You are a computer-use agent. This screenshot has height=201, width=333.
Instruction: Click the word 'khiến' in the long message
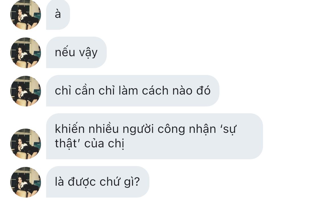(70, 129)
